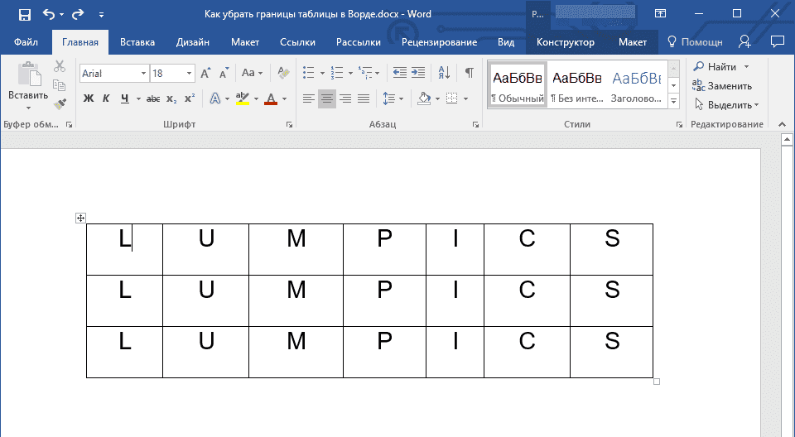Click the Sort A-Z icon

tap(444, 73)
